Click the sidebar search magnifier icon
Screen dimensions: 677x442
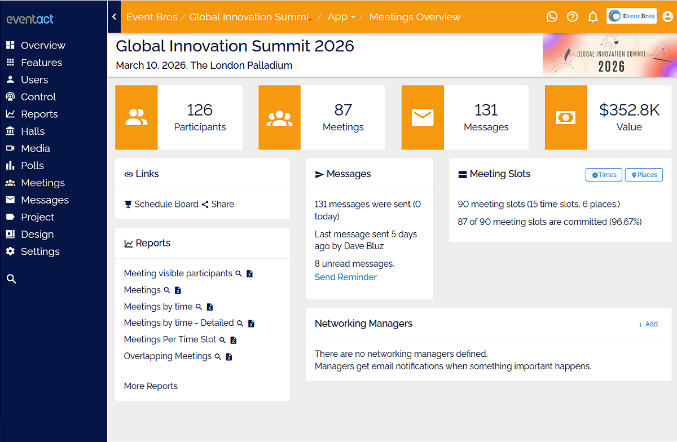pos(11,279)
